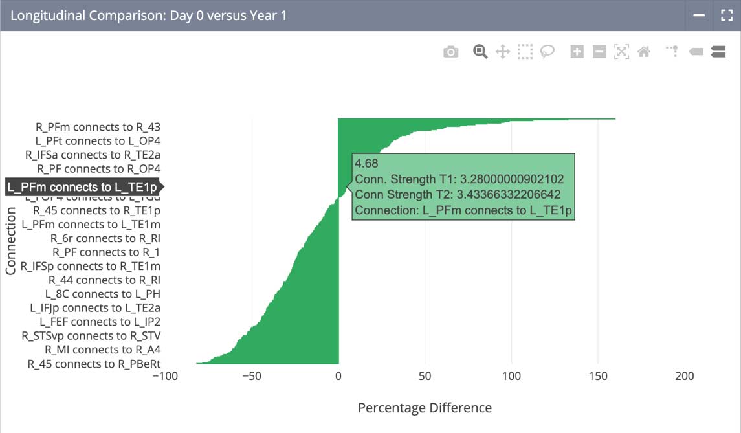Zoom in with the plus icon
Image resolution: width=741 pixels, height=433 pixels.
[x=577, y=52]
